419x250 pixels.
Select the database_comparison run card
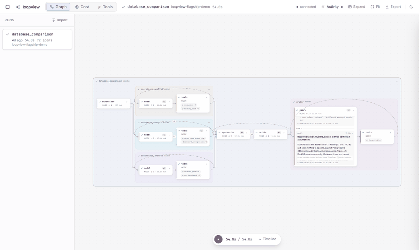[37, 39]
